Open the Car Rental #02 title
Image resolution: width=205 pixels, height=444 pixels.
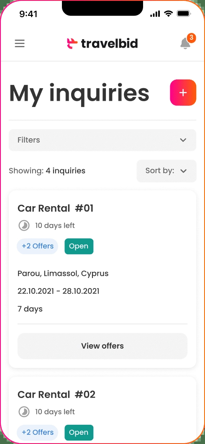[56, 394]
